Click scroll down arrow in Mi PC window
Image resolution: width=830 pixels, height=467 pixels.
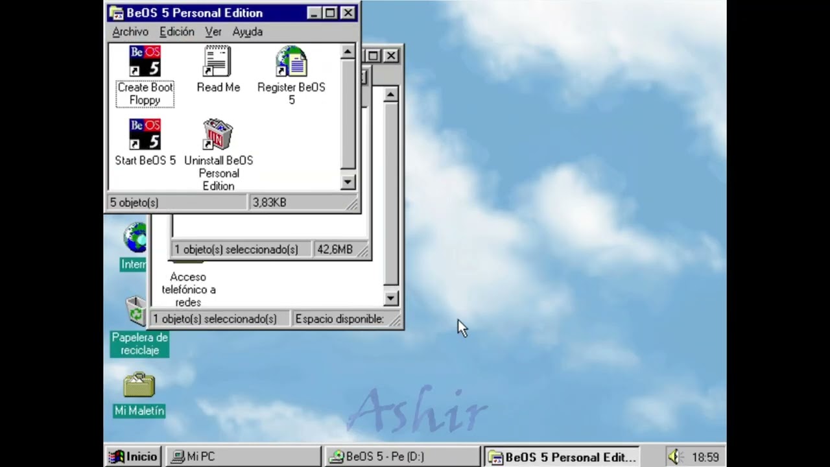(x=390, y=298)
